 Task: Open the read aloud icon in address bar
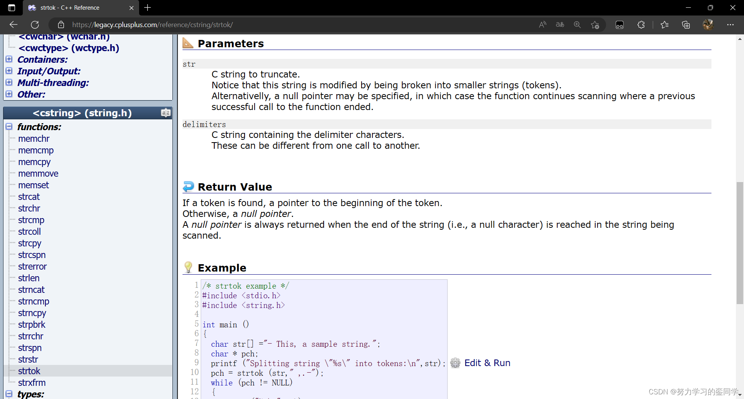tap(542, 25)
